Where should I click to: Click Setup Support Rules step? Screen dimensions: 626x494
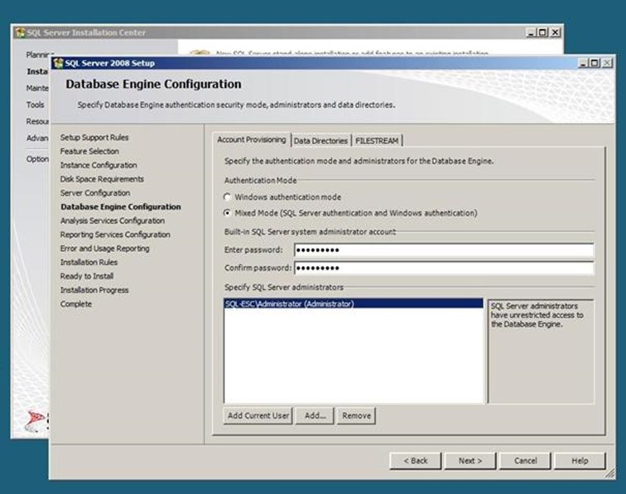coord(94,138)
